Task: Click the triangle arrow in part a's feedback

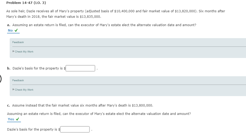Action: click(x=13, y=52)
